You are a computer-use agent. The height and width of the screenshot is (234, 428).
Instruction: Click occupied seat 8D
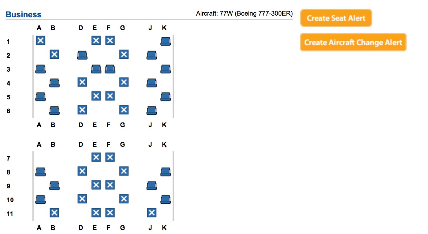pos(82,171)
